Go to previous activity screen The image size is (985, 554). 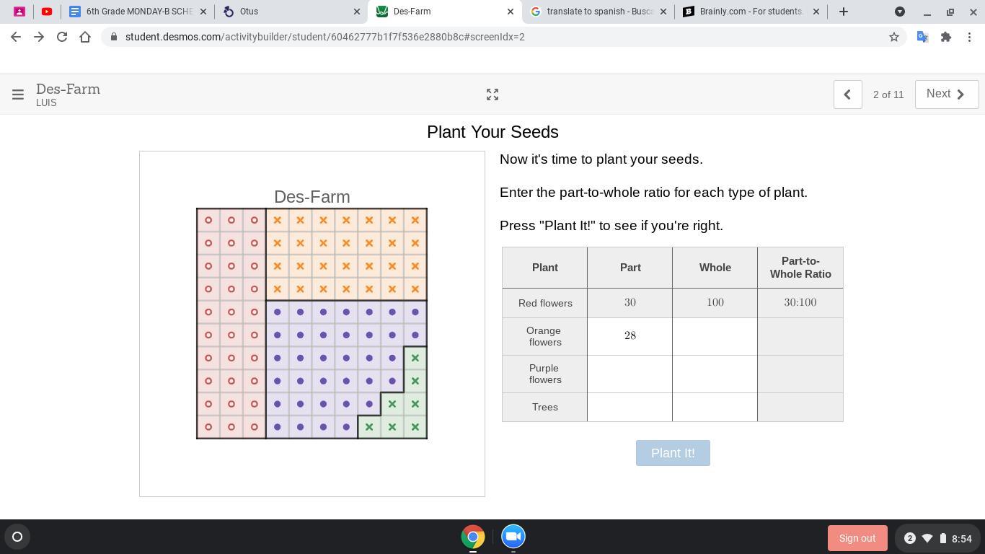[847, 94]
